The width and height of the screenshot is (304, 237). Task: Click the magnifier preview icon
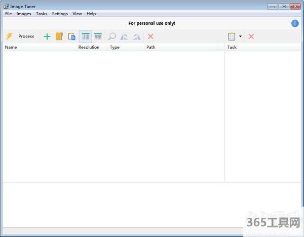[x=112, y=36]
